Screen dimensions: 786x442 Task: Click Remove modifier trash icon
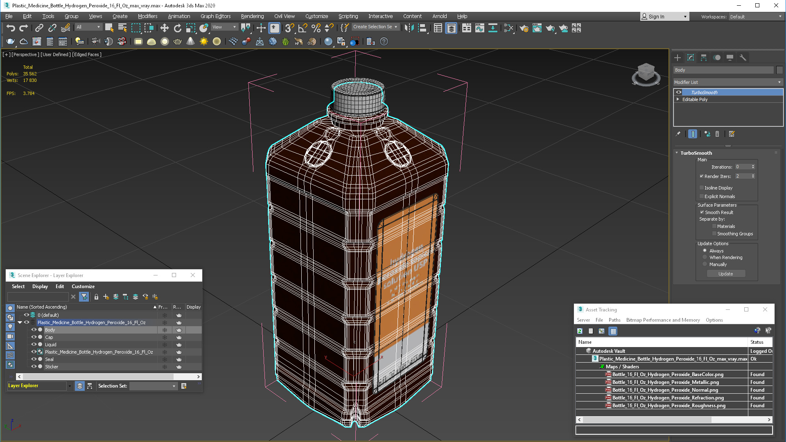coord(717,134)
